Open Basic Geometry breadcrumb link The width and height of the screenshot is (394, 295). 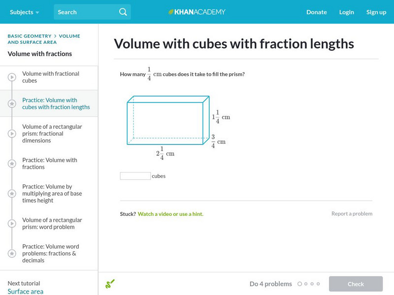(30, 36)
